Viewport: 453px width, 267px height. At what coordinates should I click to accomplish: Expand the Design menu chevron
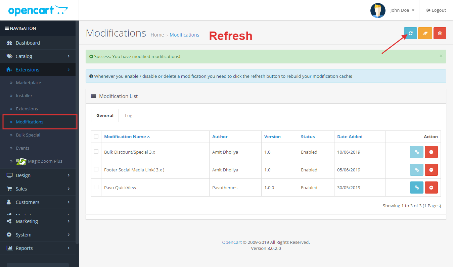[69, 175]
